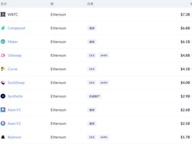Click the $4.1B value for Curve
The width and height of the screenshot is (192, 148).
pyautogui.click(x=185, y=69)
